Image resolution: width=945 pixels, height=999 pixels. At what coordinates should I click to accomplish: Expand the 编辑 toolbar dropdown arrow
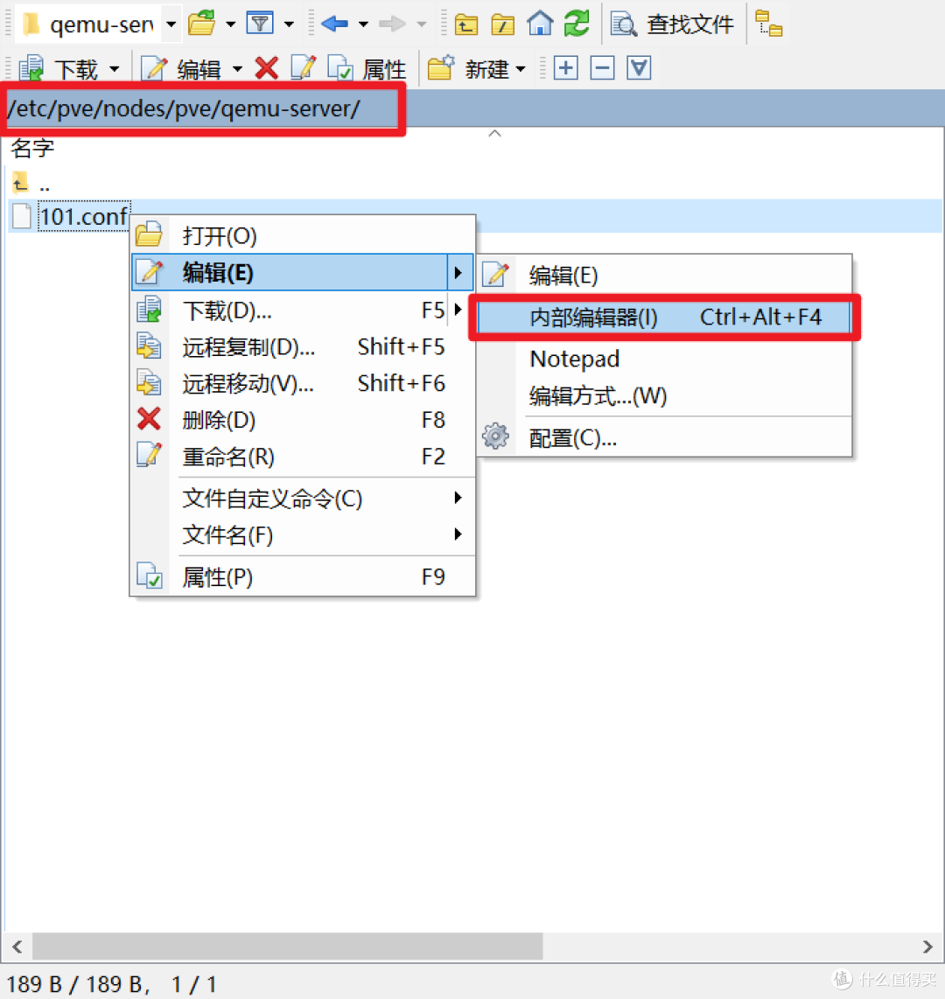[236, 68]
